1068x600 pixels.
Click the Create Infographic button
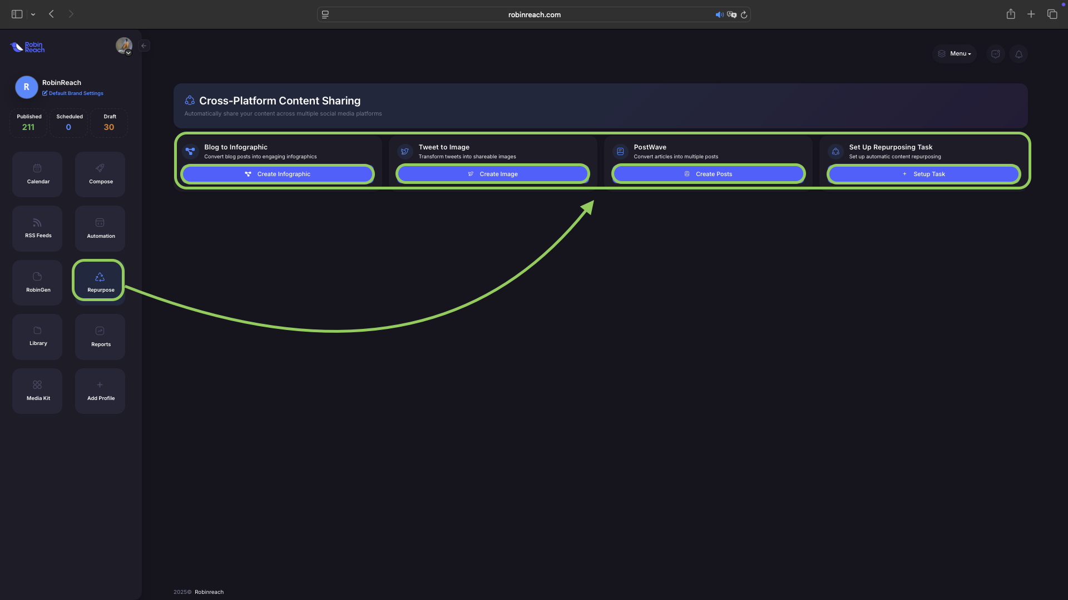click(x=278, y=174)
